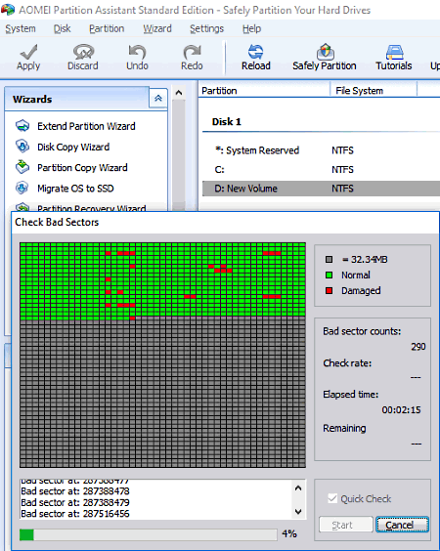Open the Disk menu
The height and width of the screenshot is (551, 440).
[x=62, y=28]
